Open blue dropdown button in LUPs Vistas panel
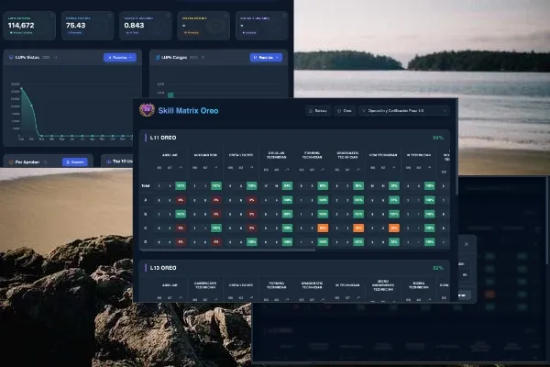The image size is (550, 367). click(119, 57)
